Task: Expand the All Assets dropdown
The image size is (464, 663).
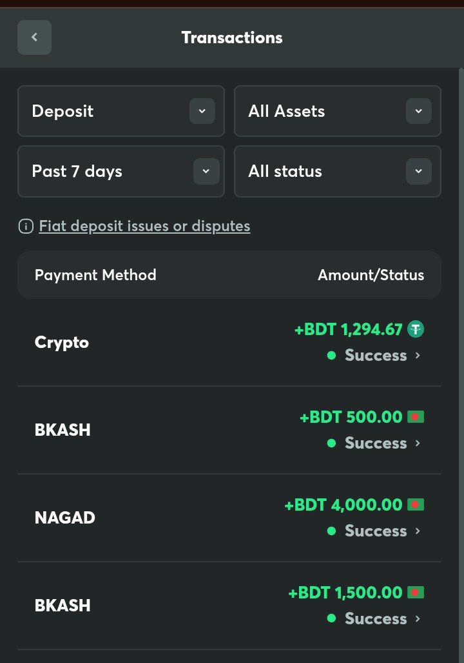Action: point(418,112)
